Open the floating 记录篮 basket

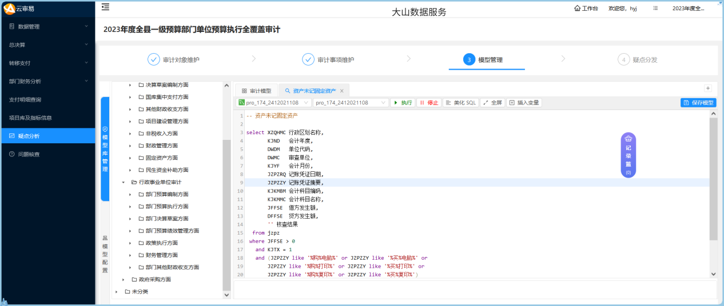click(x=628, y=155)
